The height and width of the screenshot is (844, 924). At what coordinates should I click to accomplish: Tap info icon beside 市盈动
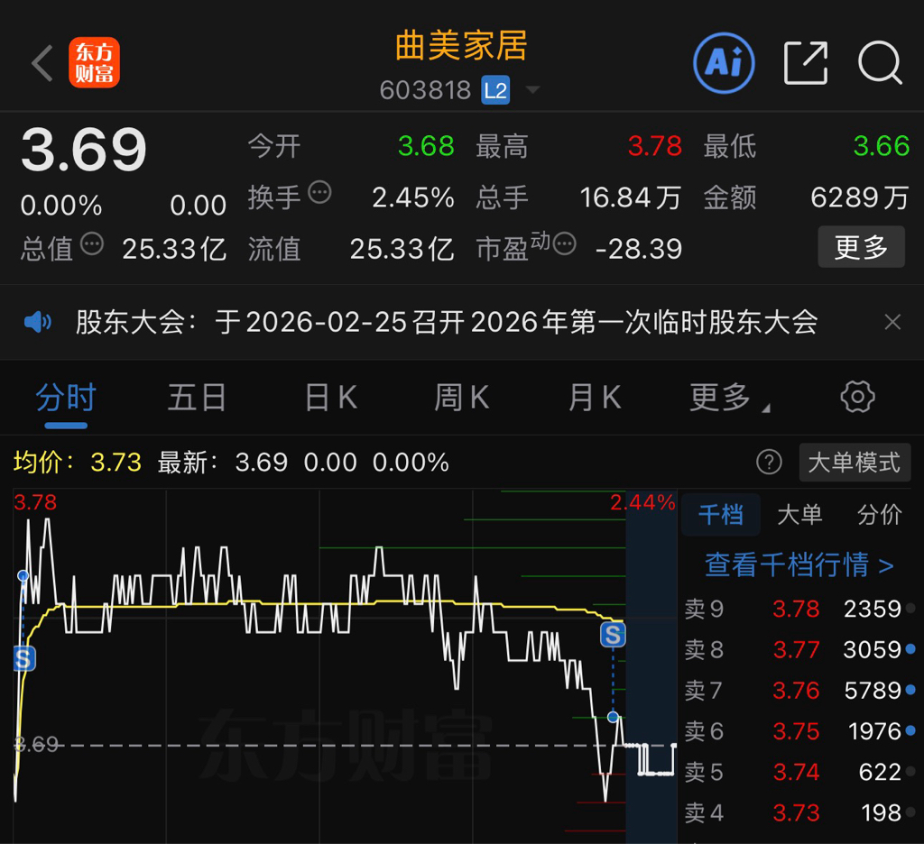565,243
